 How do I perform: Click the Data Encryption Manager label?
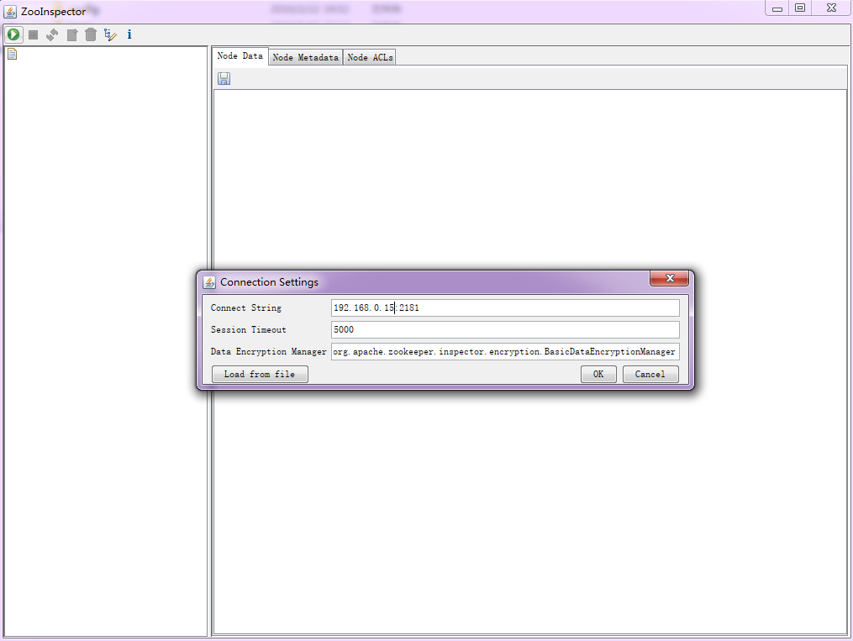coord(268,352)
